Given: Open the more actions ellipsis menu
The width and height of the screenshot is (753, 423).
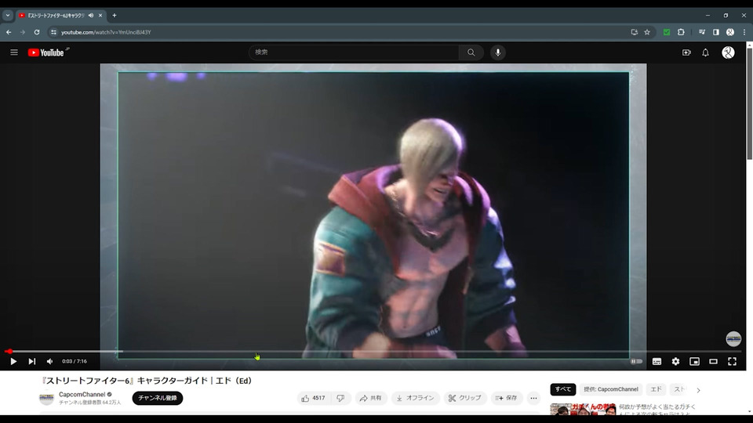Looking at the screenshot, I should pyautogui.click(x=533, y=398).
